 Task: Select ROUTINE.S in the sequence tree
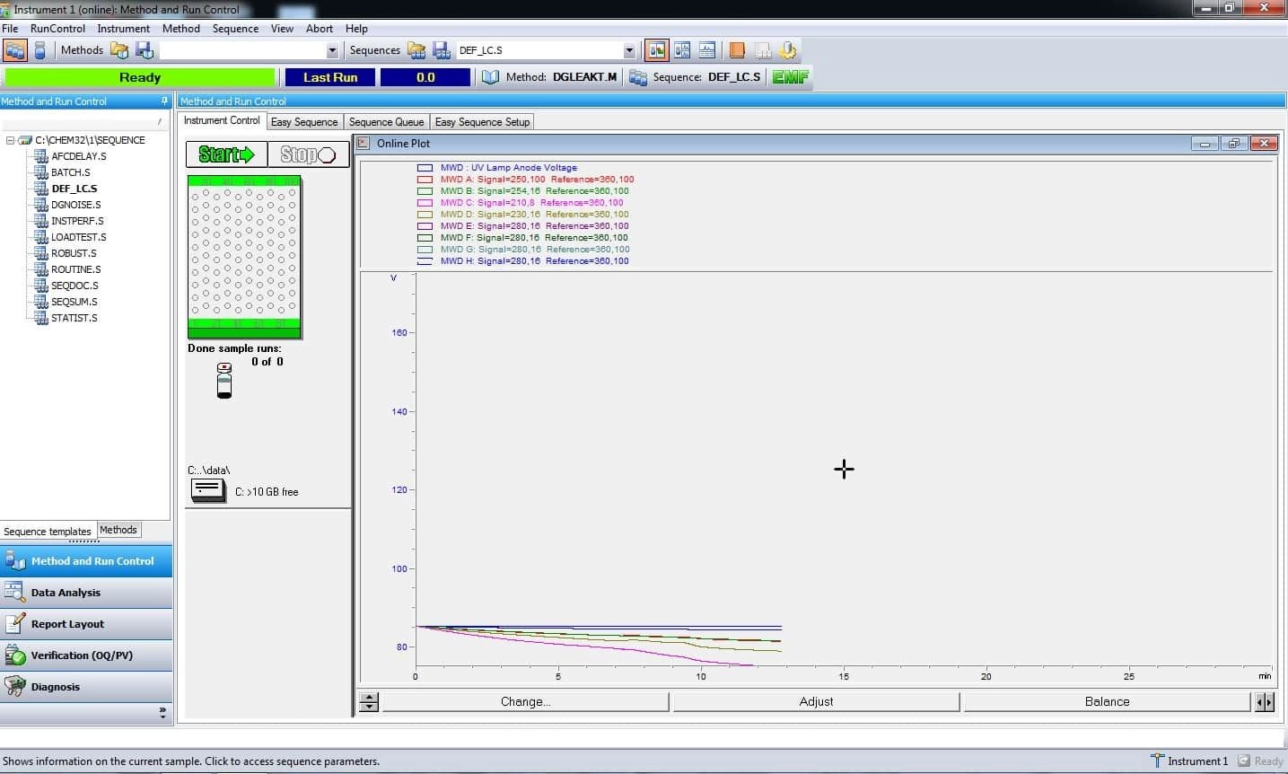[x=75, y=269]
